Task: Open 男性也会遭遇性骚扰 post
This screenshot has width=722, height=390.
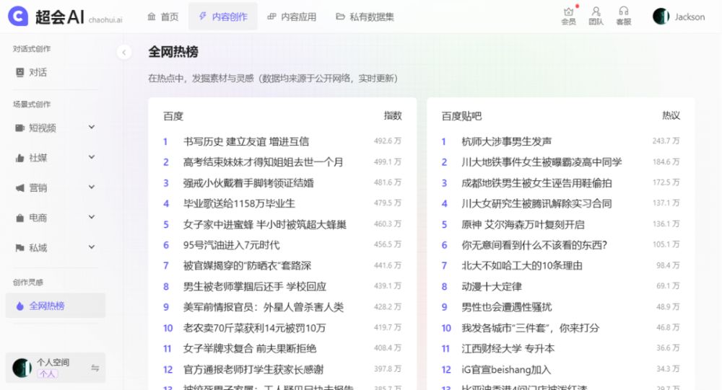Action: (x=507, y=307)
